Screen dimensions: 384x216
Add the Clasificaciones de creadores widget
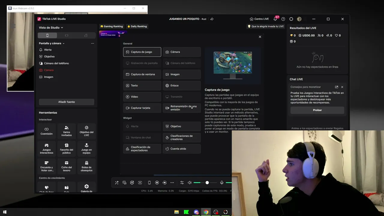tap(182, 137)
